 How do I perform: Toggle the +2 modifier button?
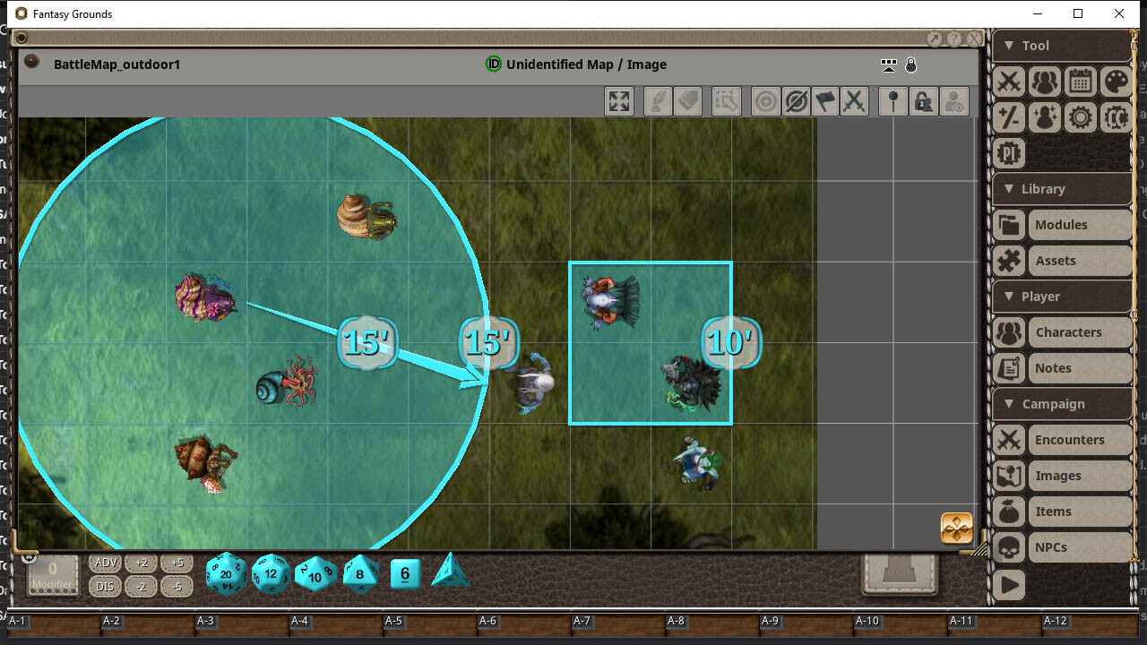(x=141, y=563)
